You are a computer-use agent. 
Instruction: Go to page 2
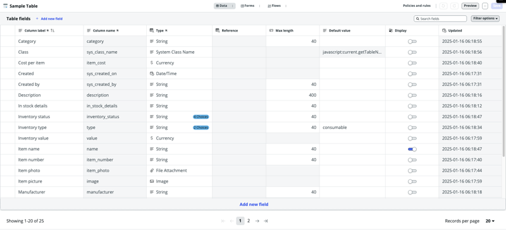tap(249, 221)
